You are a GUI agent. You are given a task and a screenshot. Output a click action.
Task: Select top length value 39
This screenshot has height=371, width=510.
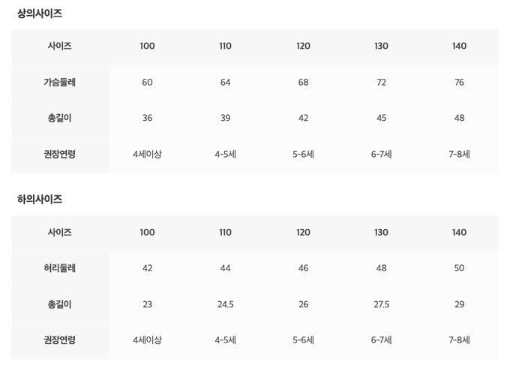point(225,118)
